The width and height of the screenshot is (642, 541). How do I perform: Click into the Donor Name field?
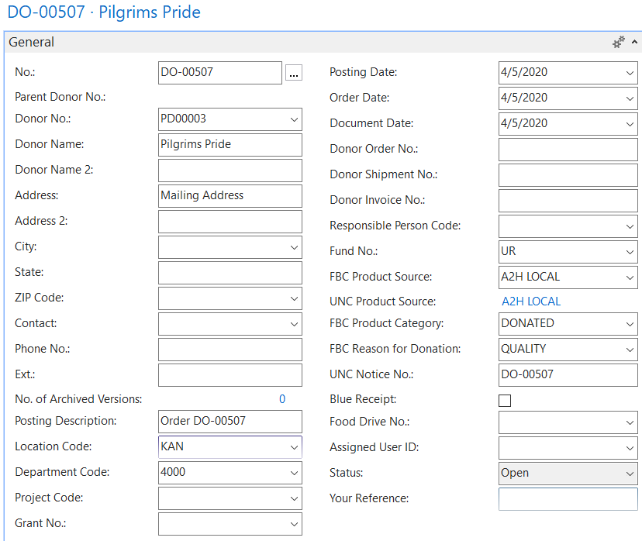(230, 144)
